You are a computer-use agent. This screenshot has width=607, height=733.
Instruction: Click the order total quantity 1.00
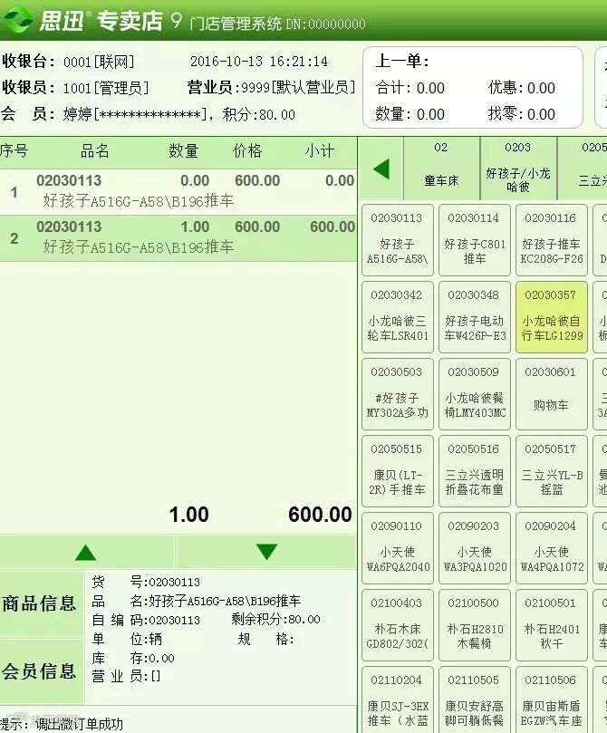pos(188,515)
